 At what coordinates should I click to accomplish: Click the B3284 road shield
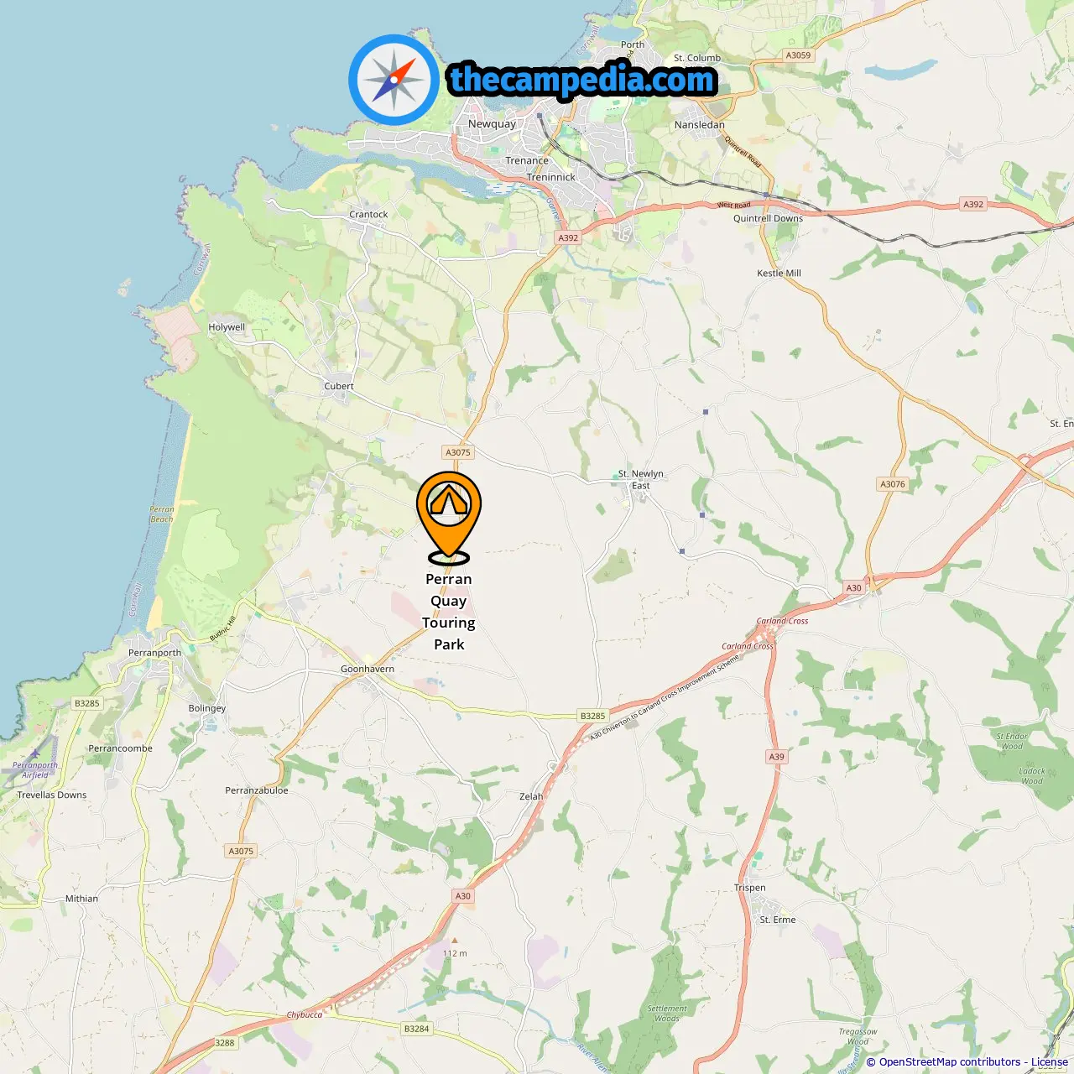pyautogui.click(x=416, y=1029)
